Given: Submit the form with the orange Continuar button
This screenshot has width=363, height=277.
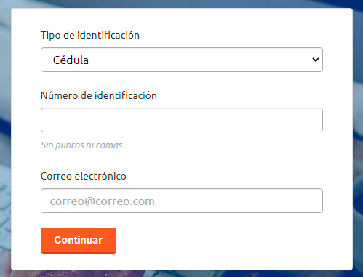Looking at the screenshot, I should (79, 241).
